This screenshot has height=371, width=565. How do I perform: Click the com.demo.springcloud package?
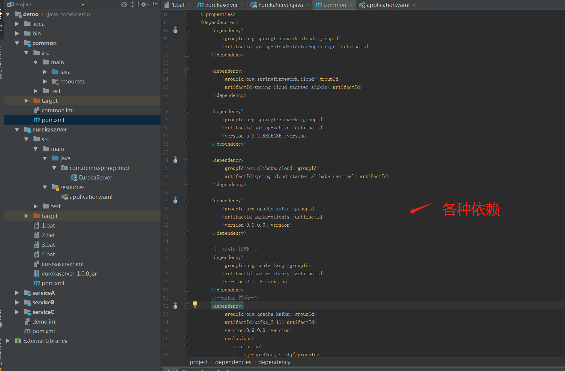click(95, 168)
